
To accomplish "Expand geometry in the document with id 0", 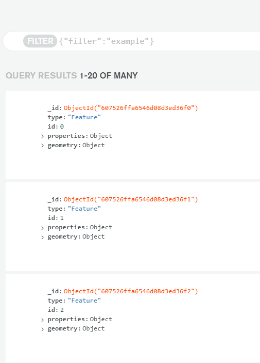I will [43, 146].
